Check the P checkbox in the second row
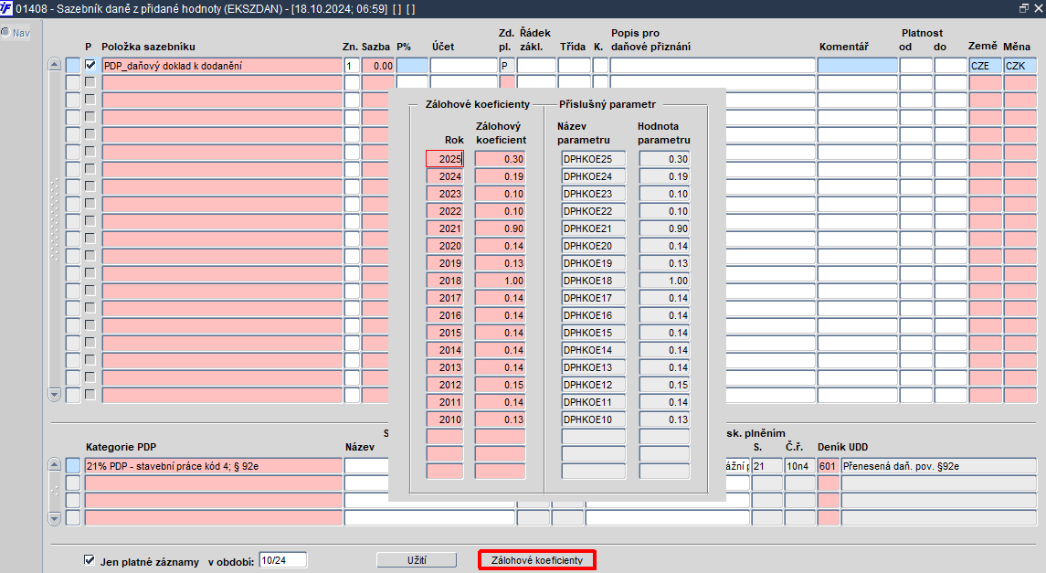1046x573 pixels. click(x=90, y=83)
